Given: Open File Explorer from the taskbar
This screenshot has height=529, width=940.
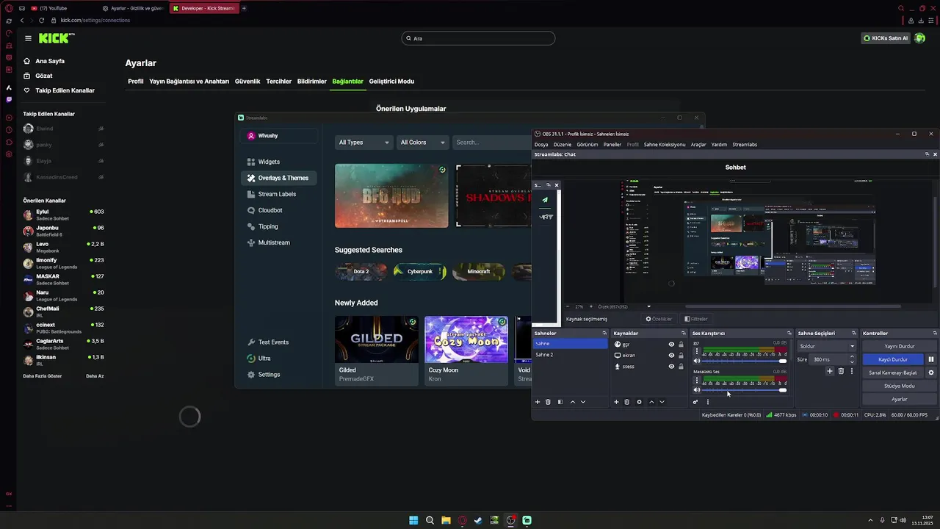Looking at the screenshot, I should point(446,520).
